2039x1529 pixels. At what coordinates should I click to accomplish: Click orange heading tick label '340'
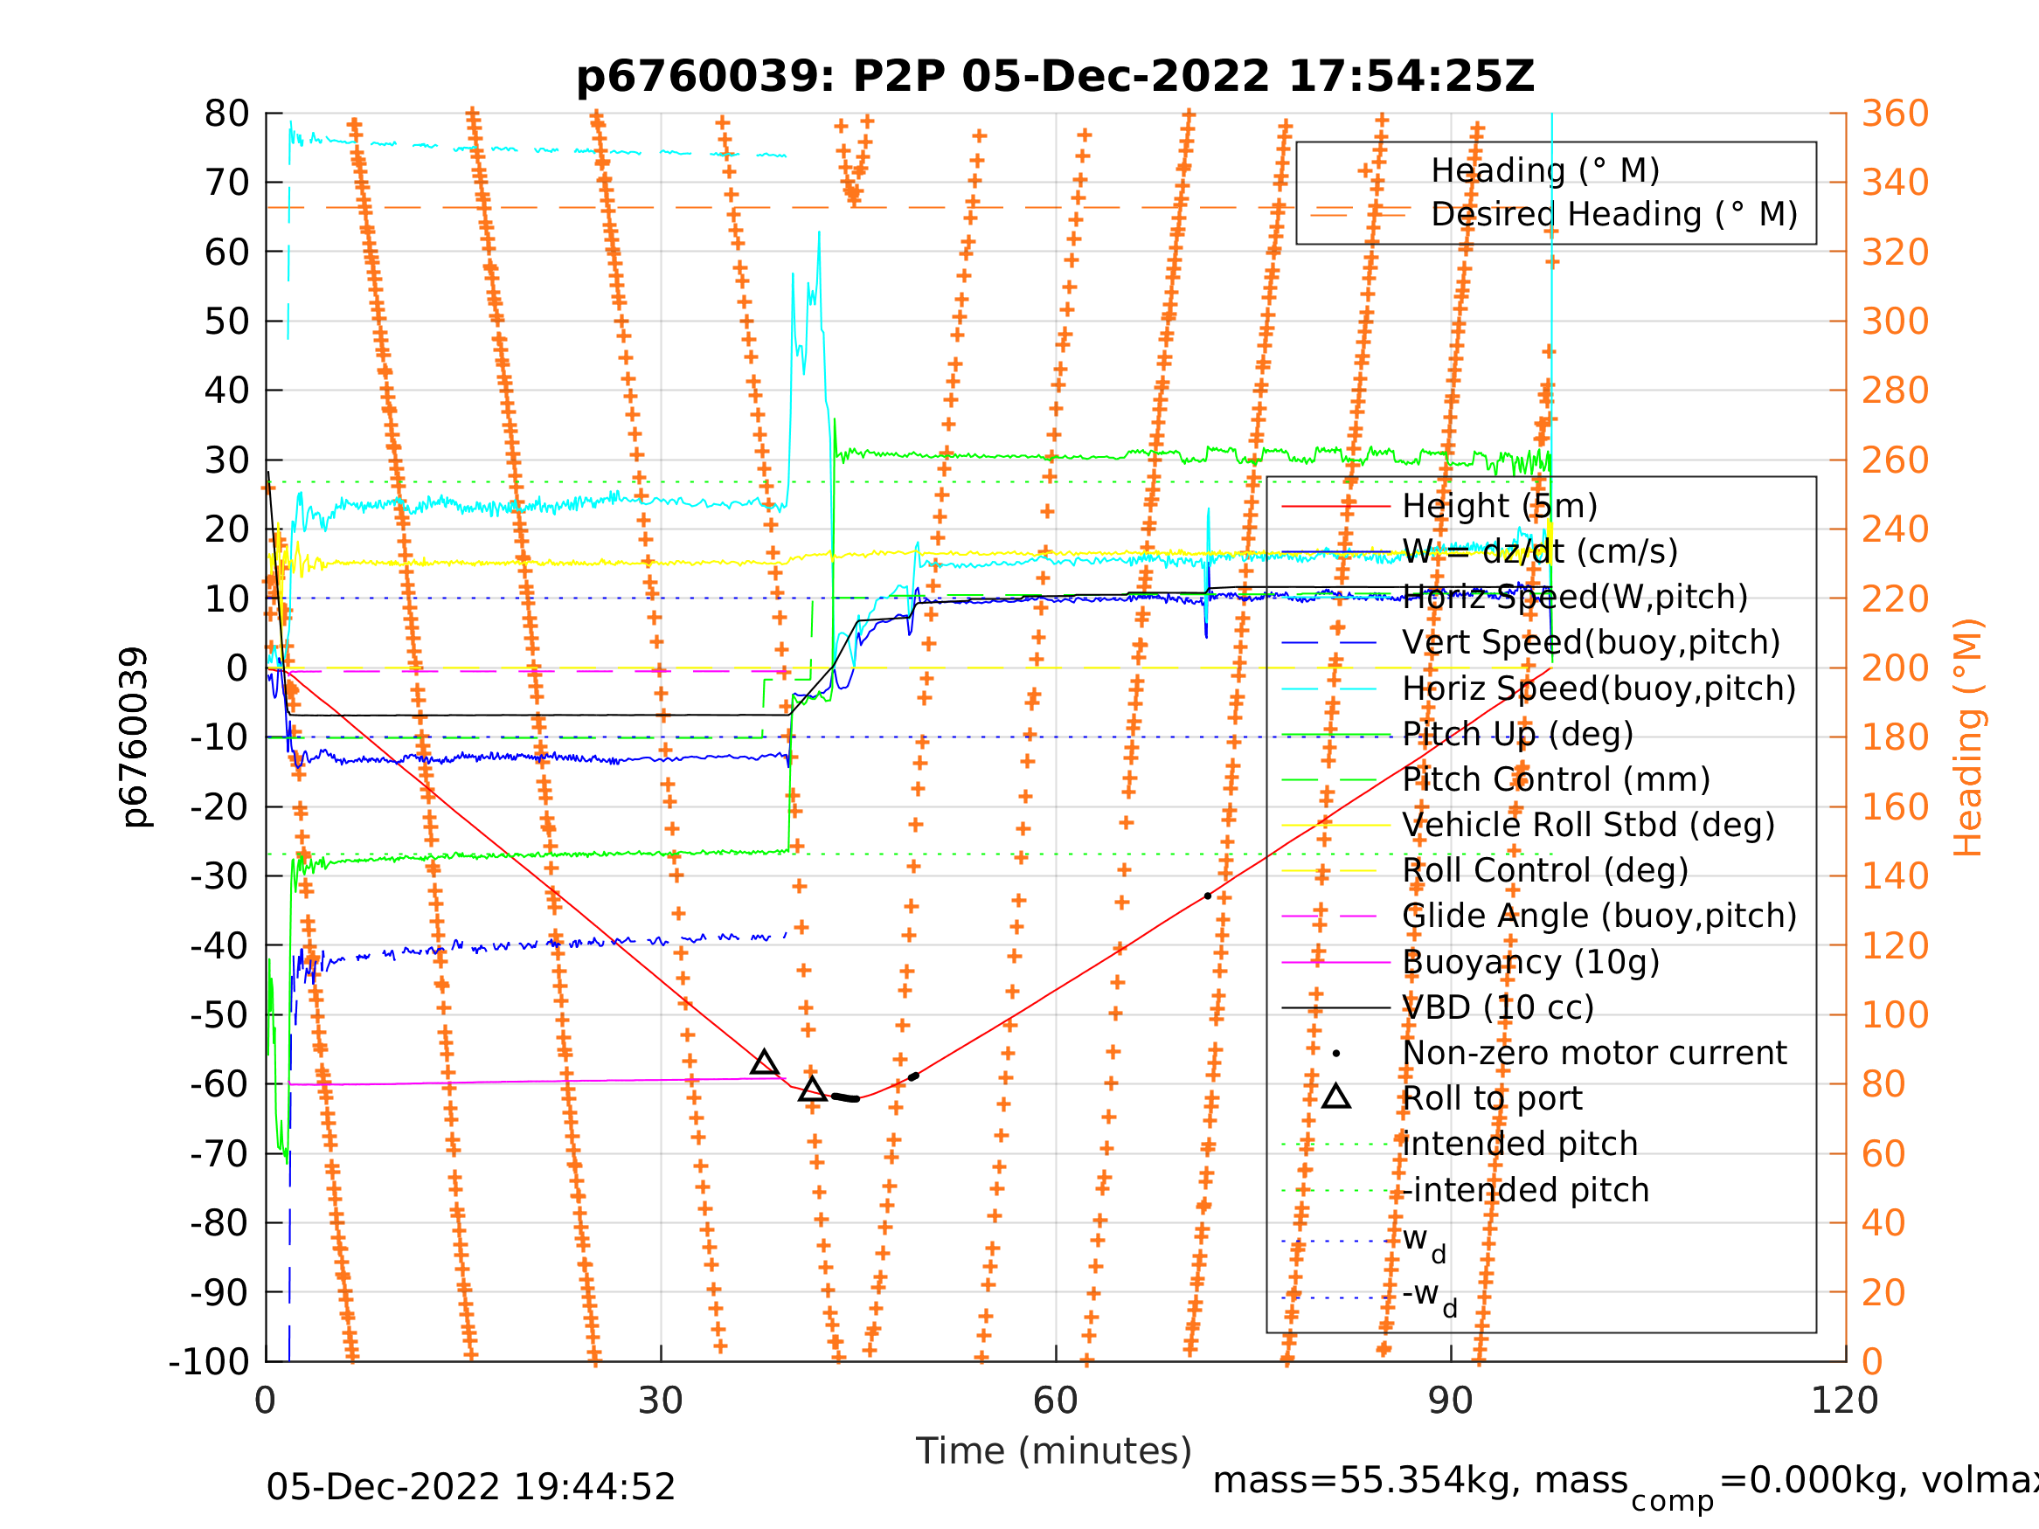(x=1895, y=183)
